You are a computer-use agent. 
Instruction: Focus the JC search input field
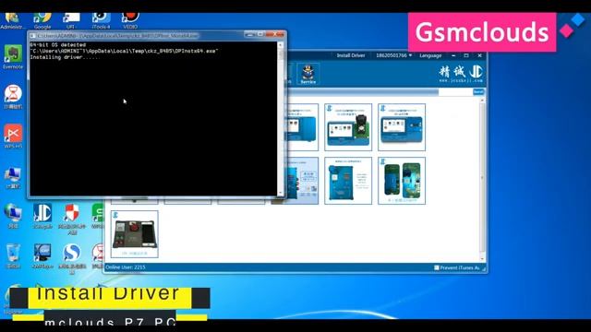(455, 92)
